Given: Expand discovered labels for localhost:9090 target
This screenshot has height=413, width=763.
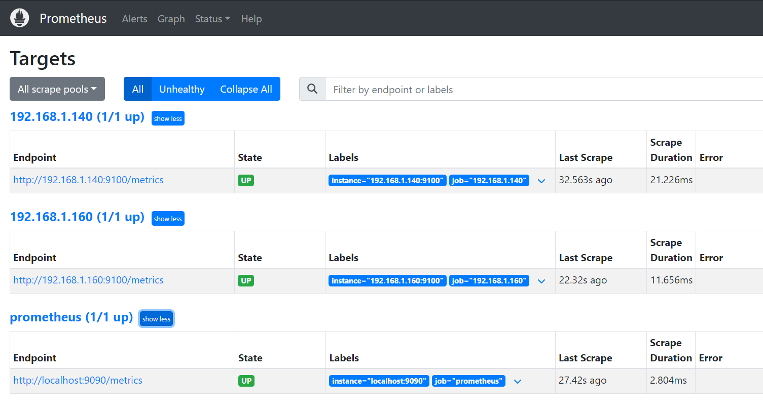Looking at the screenshot, I should click(x=518, y=382).
